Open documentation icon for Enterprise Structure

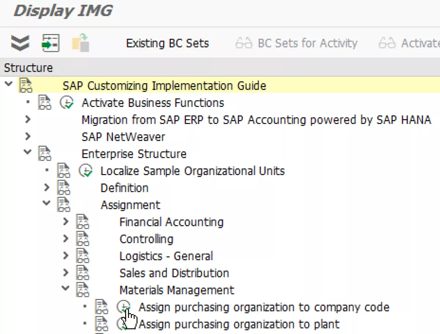[45, 154]
